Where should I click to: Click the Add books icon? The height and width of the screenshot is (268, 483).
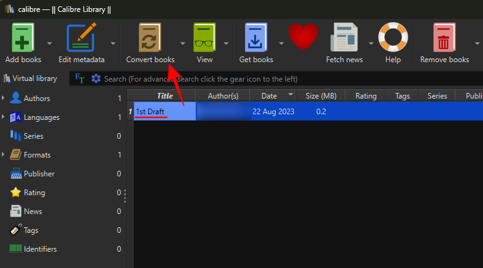tap(23, 38)
